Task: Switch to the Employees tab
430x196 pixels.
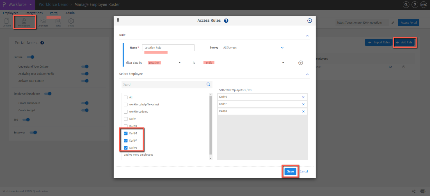Action: coord(11,13)
